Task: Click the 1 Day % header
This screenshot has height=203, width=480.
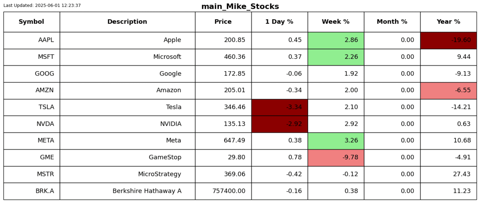Action: click(279, 22)
